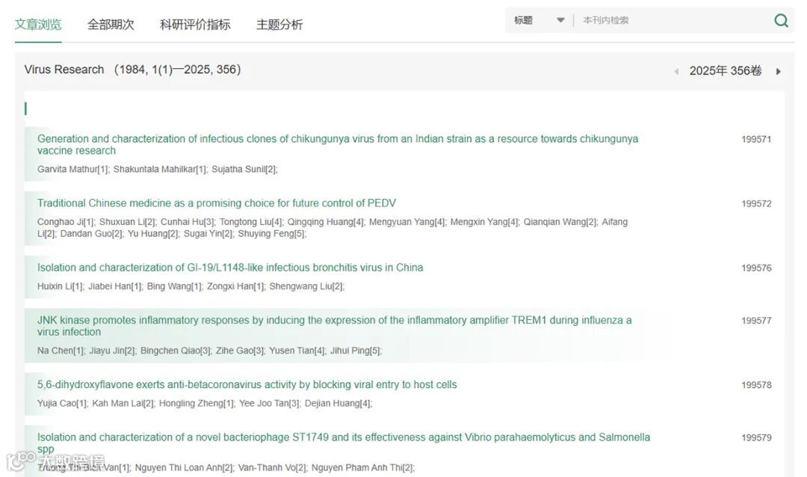
Task: Click author Bing Wang[1]
Action: [174, 286]
